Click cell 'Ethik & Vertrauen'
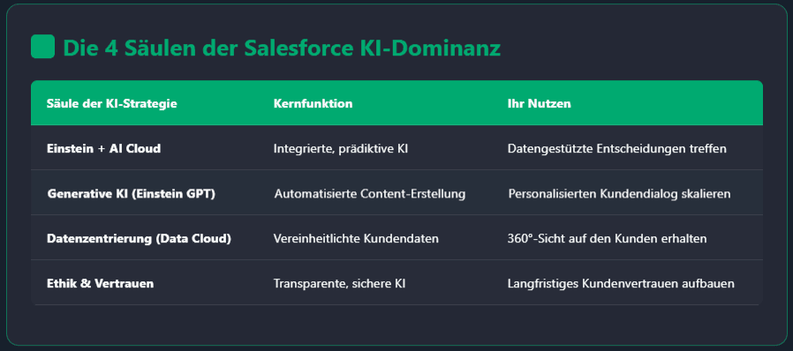This screenshot has height=351, width=793. coord(100,284)
